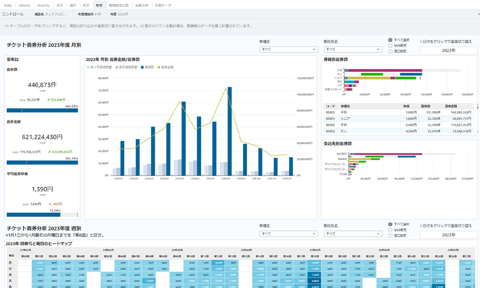Click the tallest 着券数 bar in the monthly chart
This screenshot has width=480, height=288.
pos(230,131)
